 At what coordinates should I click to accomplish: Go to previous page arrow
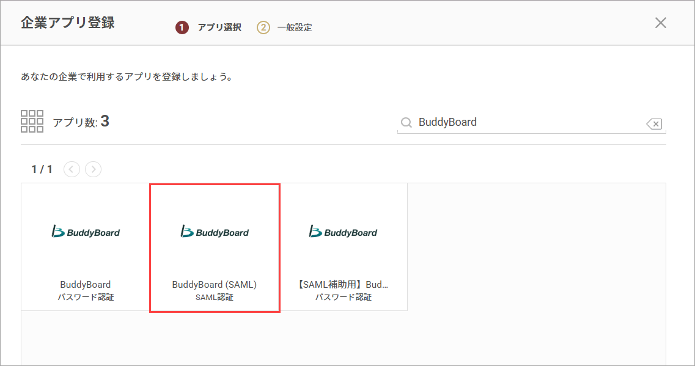click(x=72, y=169)
